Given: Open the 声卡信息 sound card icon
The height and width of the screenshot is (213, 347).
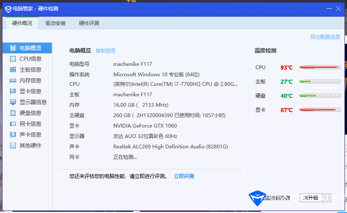Looking at the screenshot, I should pyautogui.click(x=13, y=135).
